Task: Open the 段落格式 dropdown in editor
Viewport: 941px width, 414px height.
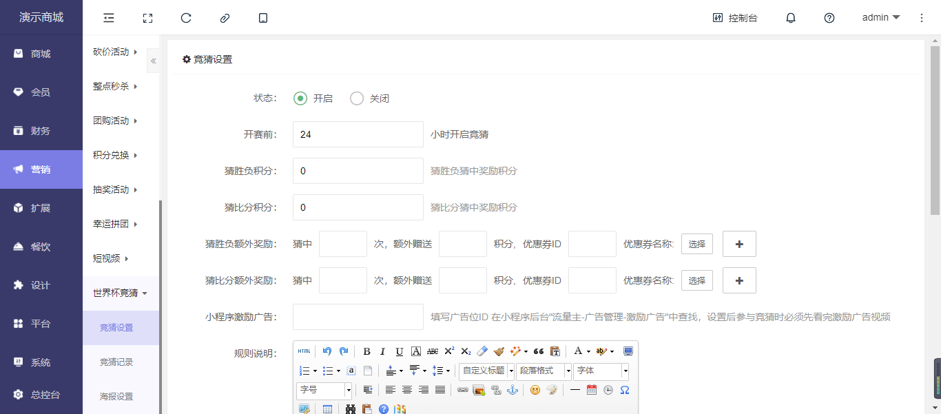Action: click(x=544, y=371)
